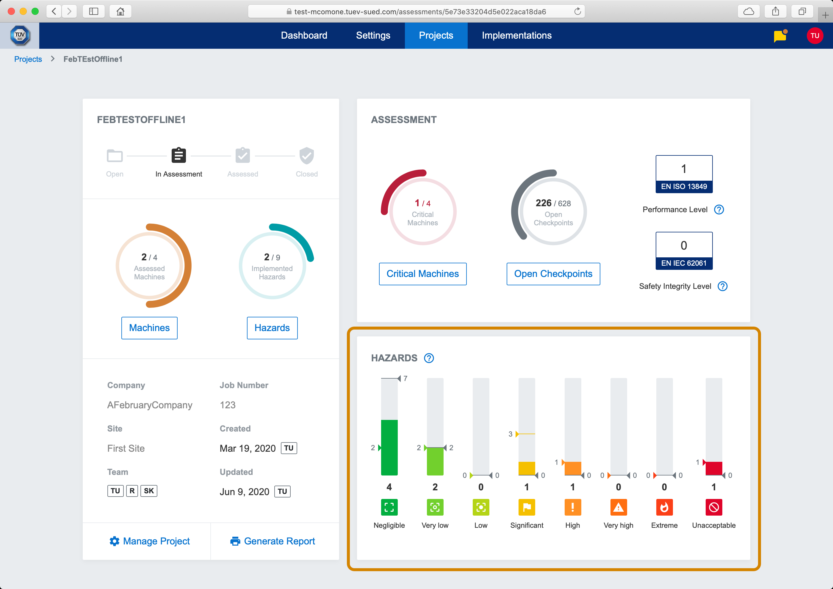833x589 pixels.
Task: Click the Negligible hazard green icon
Action: coord(389,507)
